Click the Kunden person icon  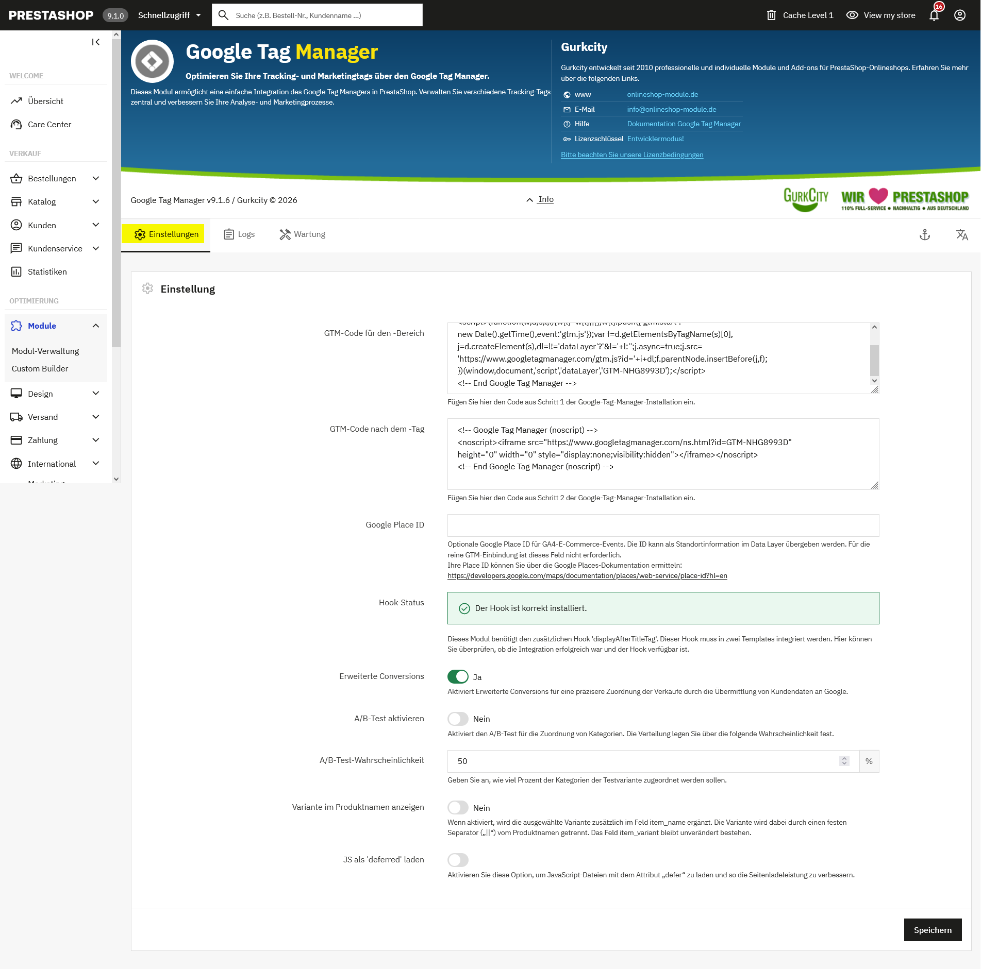(16, 225)
